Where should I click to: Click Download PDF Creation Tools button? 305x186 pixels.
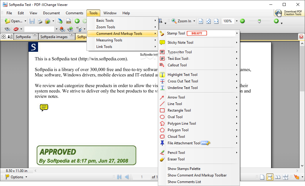[x=289, y=13]
